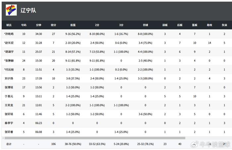Screen dimensions: 232x150
Task: Sort by the 球员 column header
Action: point(9,25)
